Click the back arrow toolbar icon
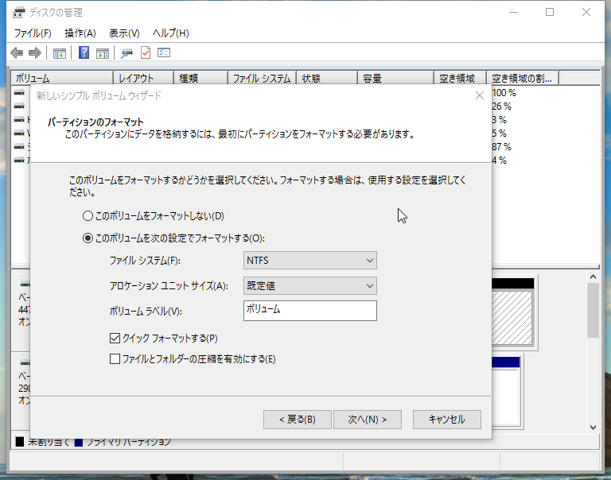This screenshot has width=611, height=480. [17, 53]
